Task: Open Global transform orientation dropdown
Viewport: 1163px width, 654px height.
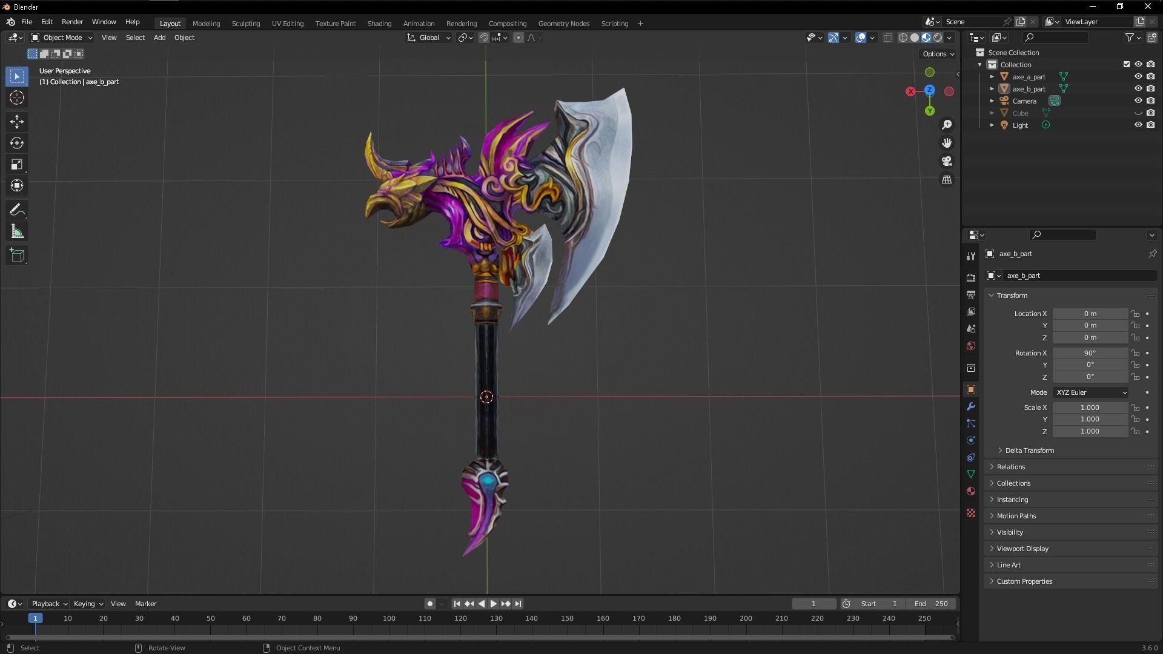Action: pyautogui.click(x=428, y=38)
